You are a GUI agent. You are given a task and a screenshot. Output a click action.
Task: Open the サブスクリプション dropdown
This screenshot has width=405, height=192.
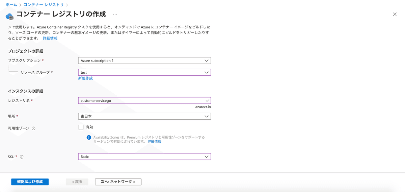tap(144, 61)
